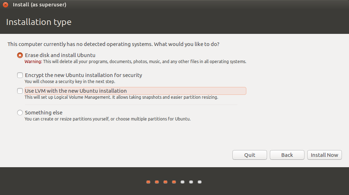Screen dimensions: 349x195
Task: Choose the Something else radio option
Action: click(20, 113)
